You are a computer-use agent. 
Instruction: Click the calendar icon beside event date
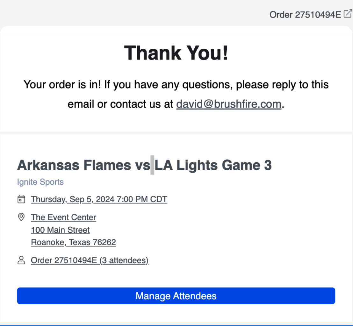click(x=21, y=199)
